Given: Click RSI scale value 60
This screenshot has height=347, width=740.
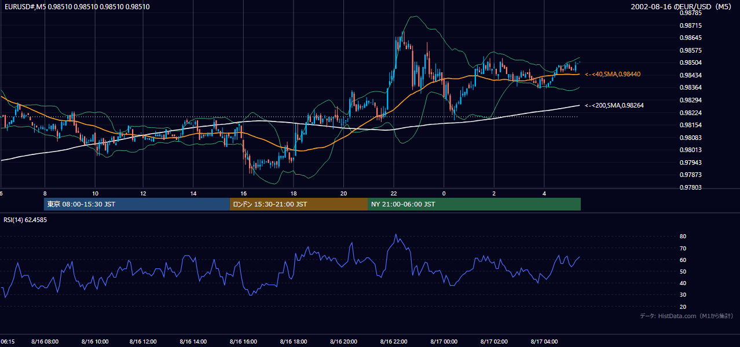Looking at the screenshot, I should [683, 260].
